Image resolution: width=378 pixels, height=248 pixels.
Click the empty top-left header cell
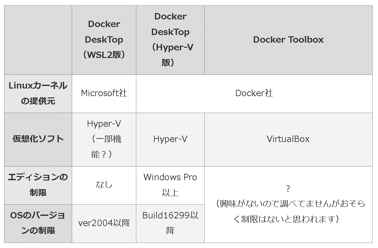point(38,40)
